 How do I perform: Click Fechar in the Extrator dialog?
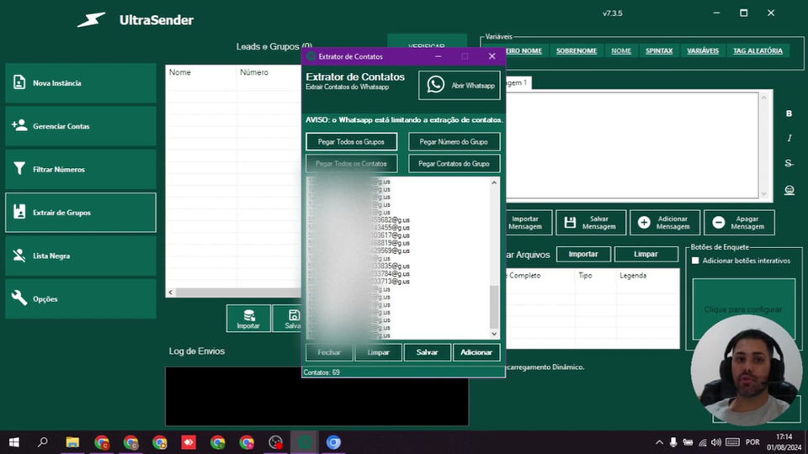[329, 352]
